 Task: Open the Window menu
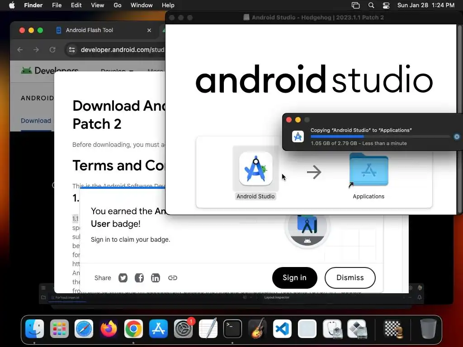[142, 5]
